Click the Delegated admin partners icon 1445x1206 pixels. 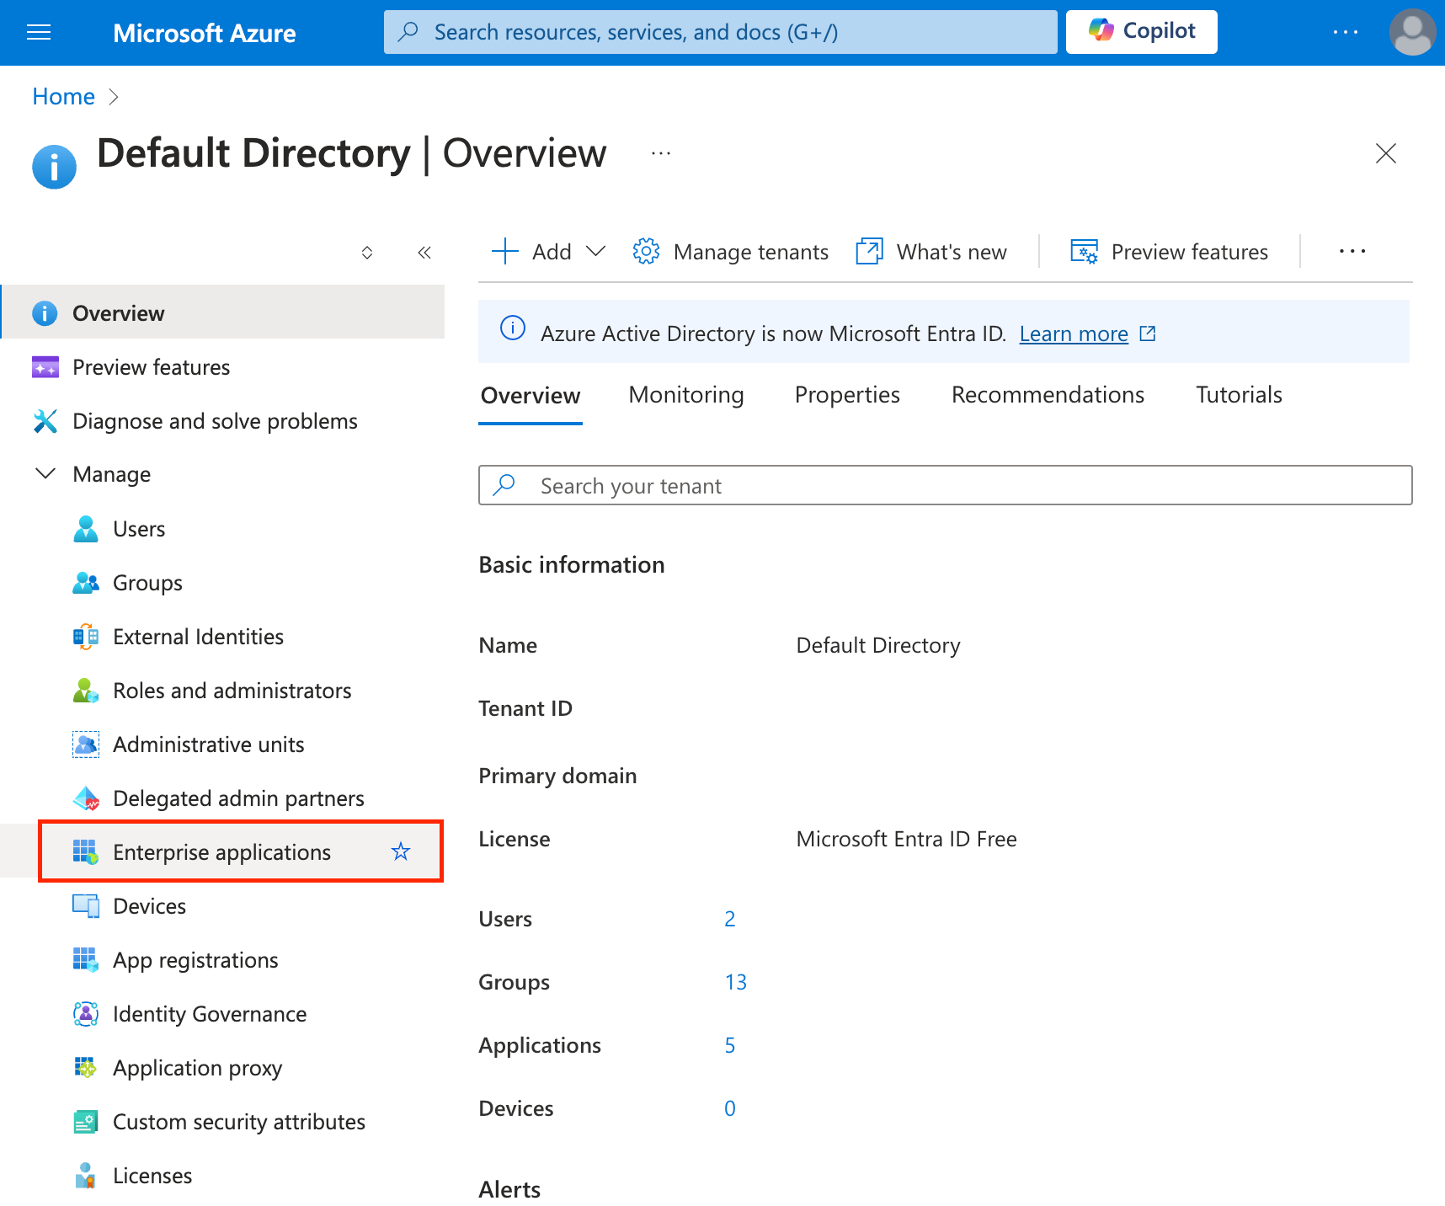[86, 798]
